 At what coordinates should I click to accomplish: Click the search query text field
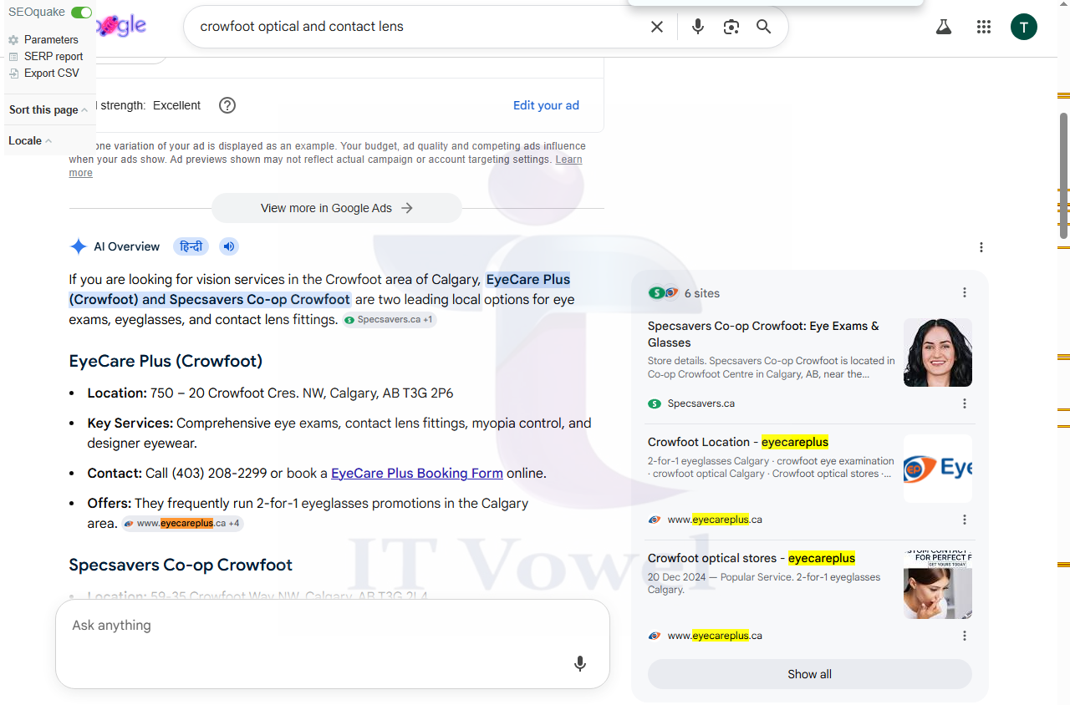point(418,27)
